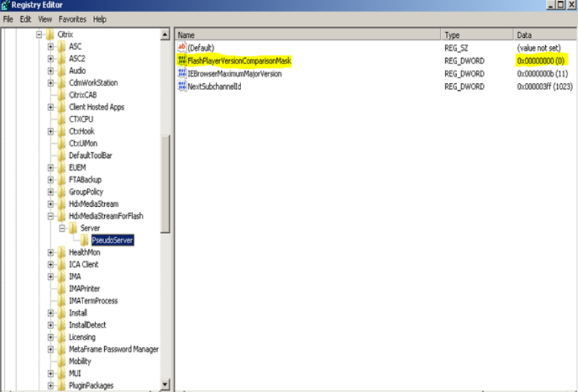Expand the FTABackup key
578x392 pixels.
(50, 180)
